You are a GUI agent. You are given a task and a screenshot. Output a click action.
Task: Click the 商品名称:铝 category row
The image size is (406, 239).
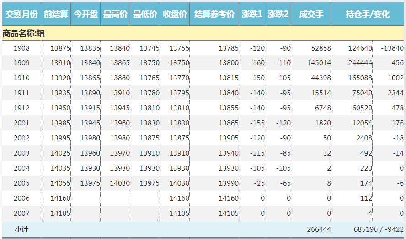[24, 33]
